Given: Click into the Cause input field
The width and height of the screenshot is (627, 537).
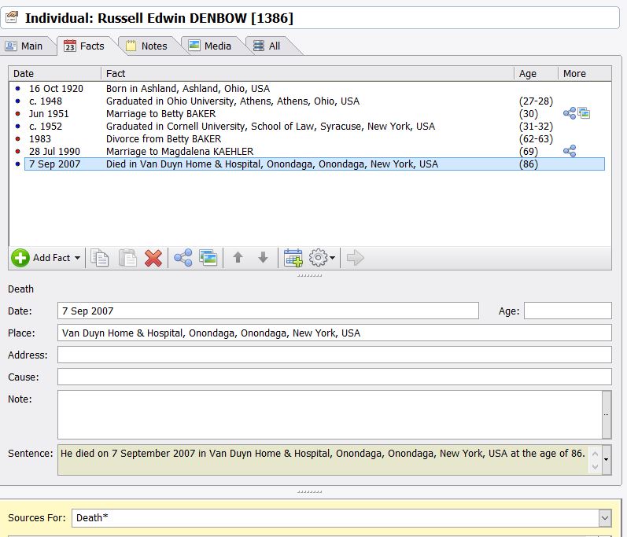Looking at the screenshot, I should pos(334,377).
